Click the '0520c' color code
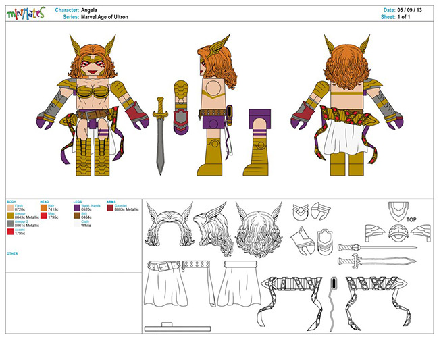The height and width of the screenshot is (339, 439). 86,209
